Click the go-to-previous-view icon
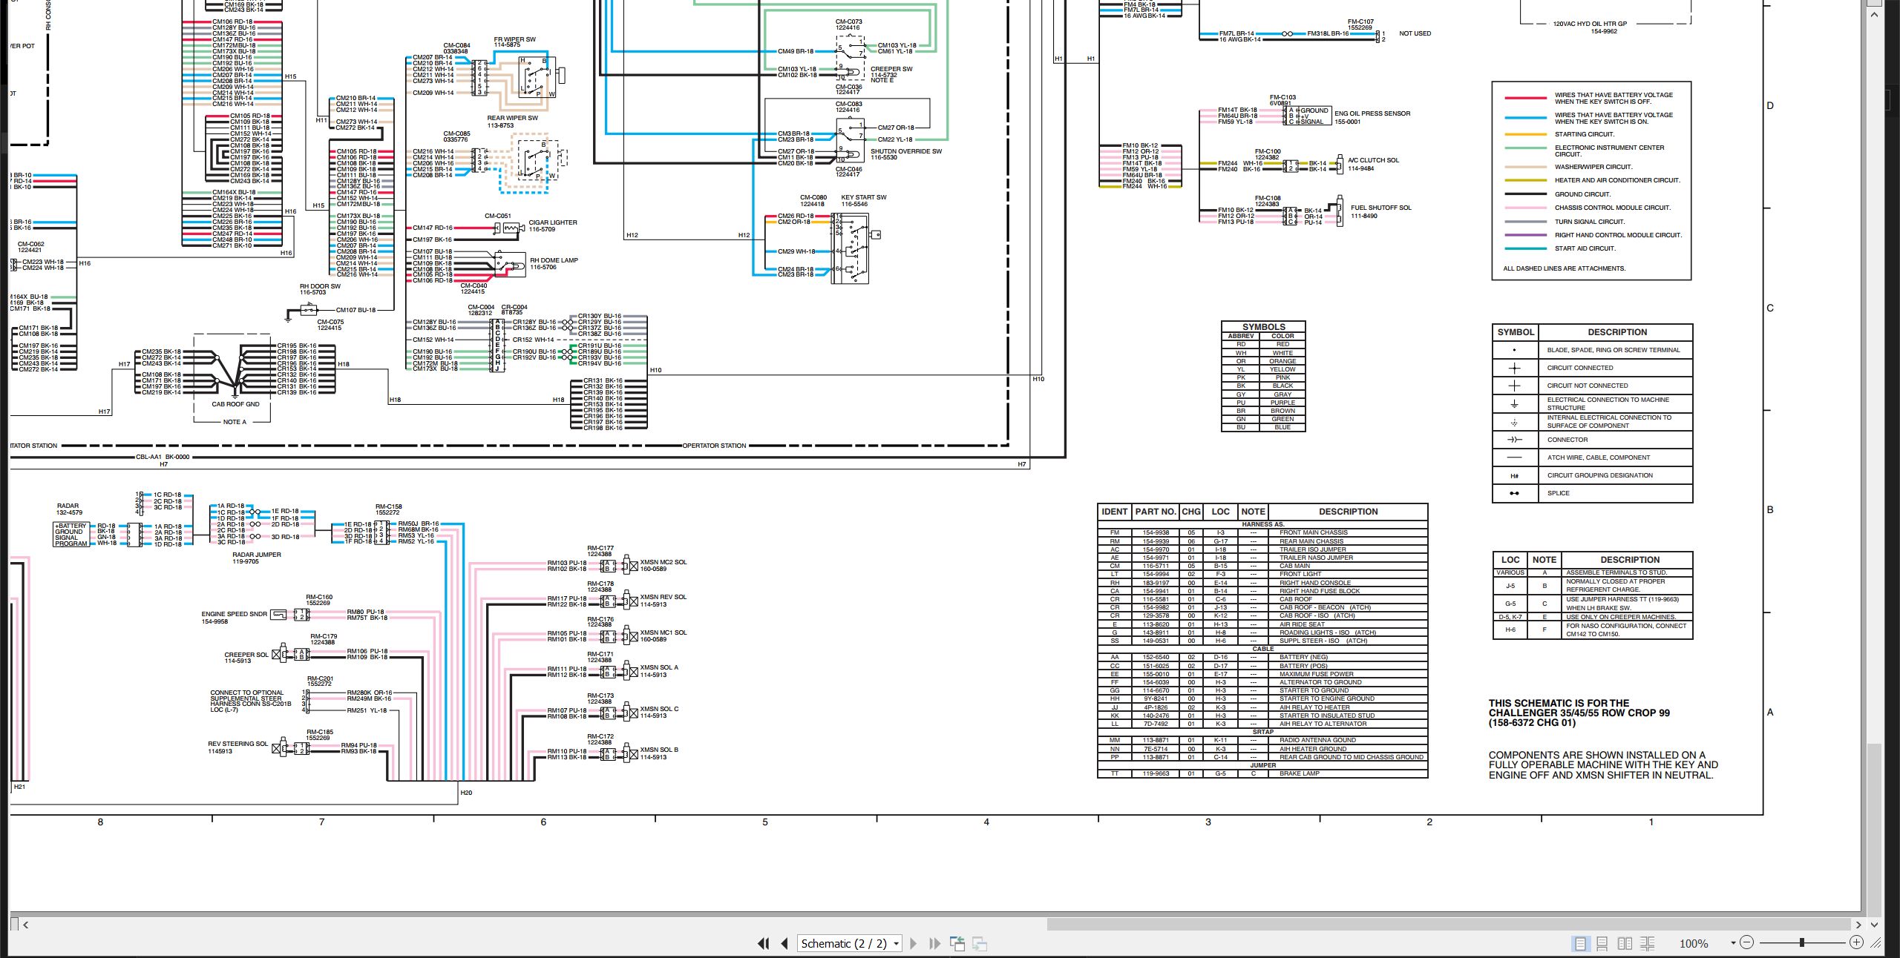The width and height of the screenshot is (1900, 958). click(957, 943)
